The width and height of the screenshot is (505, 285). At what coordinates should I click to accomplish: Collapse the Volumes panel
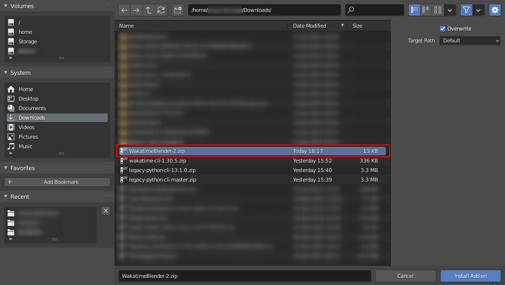click(x=6, y=6)
